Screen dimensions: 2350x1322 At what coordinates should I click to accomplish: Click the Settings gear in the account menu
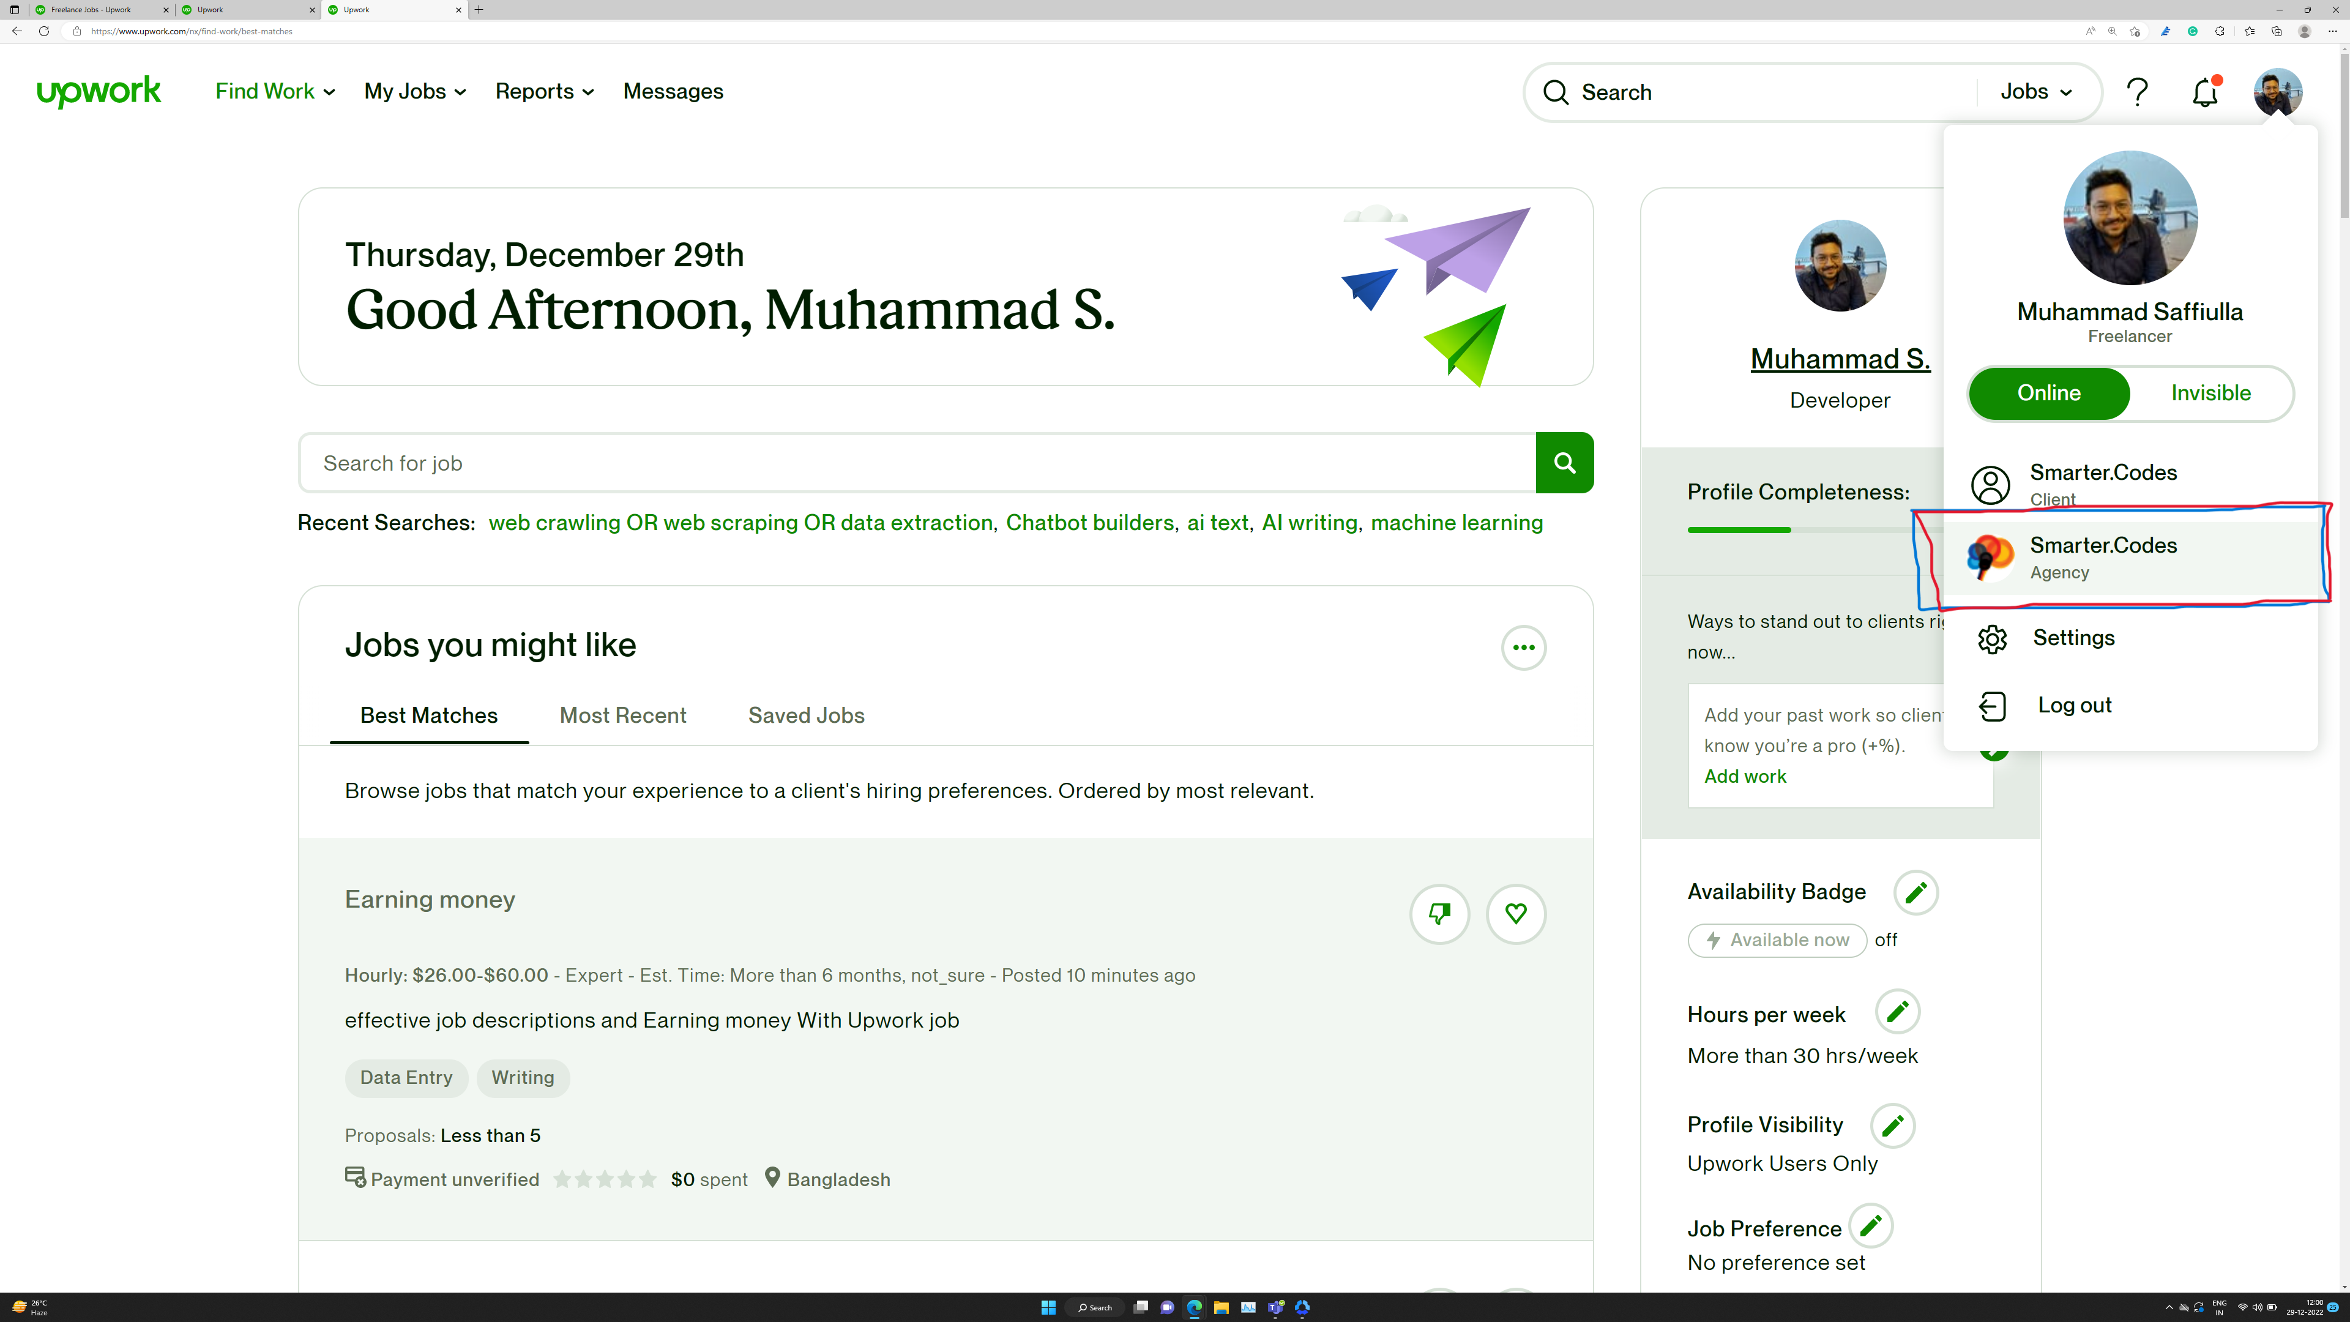(x=1993, y=638)
